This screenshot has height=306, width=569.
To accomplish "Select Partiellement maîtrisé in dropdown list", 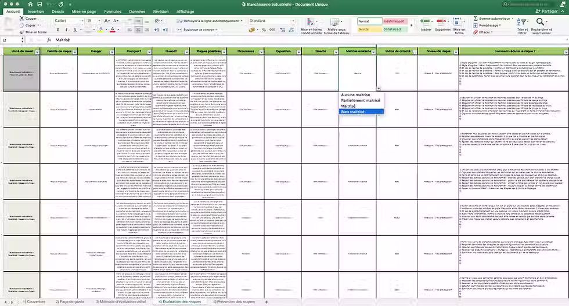I will [x=361, y=100].
